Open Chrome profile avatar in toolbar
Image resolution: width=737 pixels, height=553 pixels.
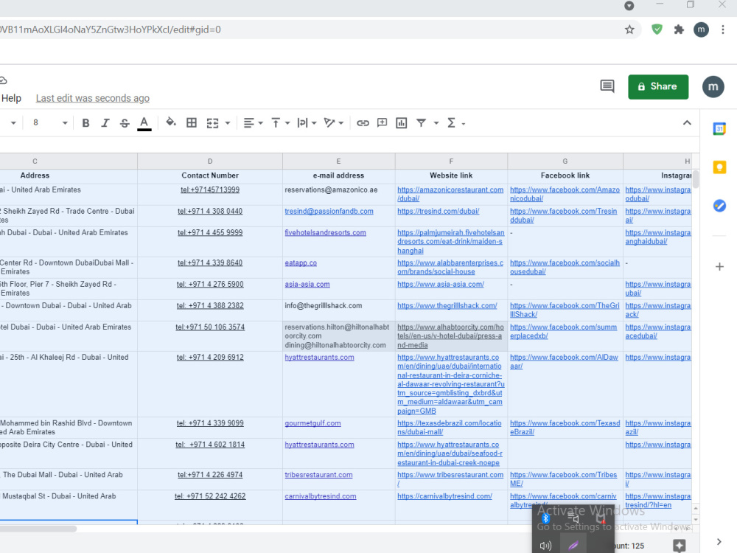click(701, 29)
